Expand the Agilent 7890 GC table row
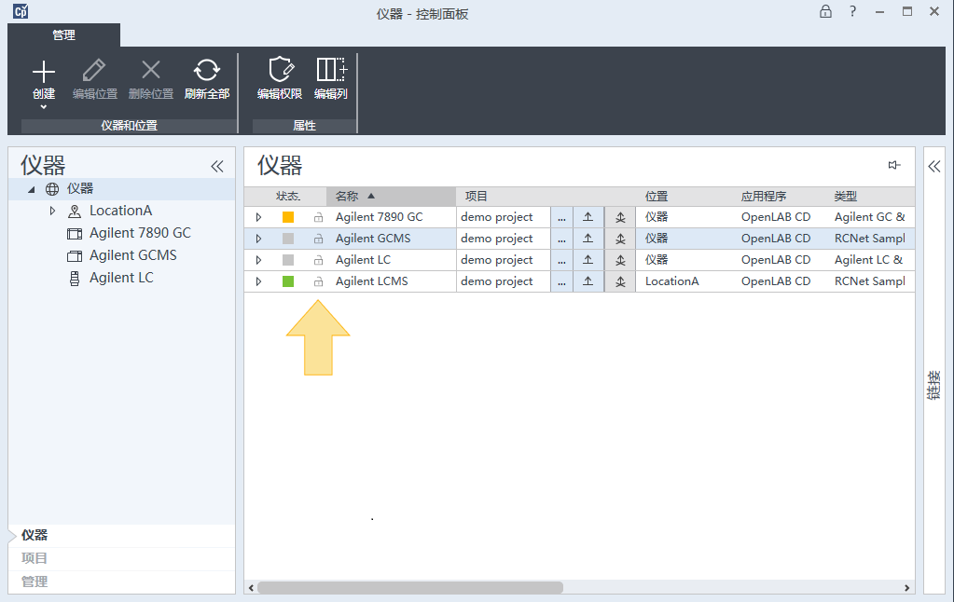Viewport: 954px width, 602px height. [258, 217]
